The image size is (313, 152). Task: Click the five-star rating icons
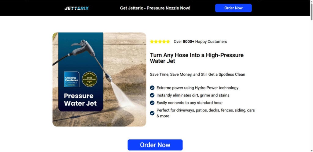pos(160,42)
